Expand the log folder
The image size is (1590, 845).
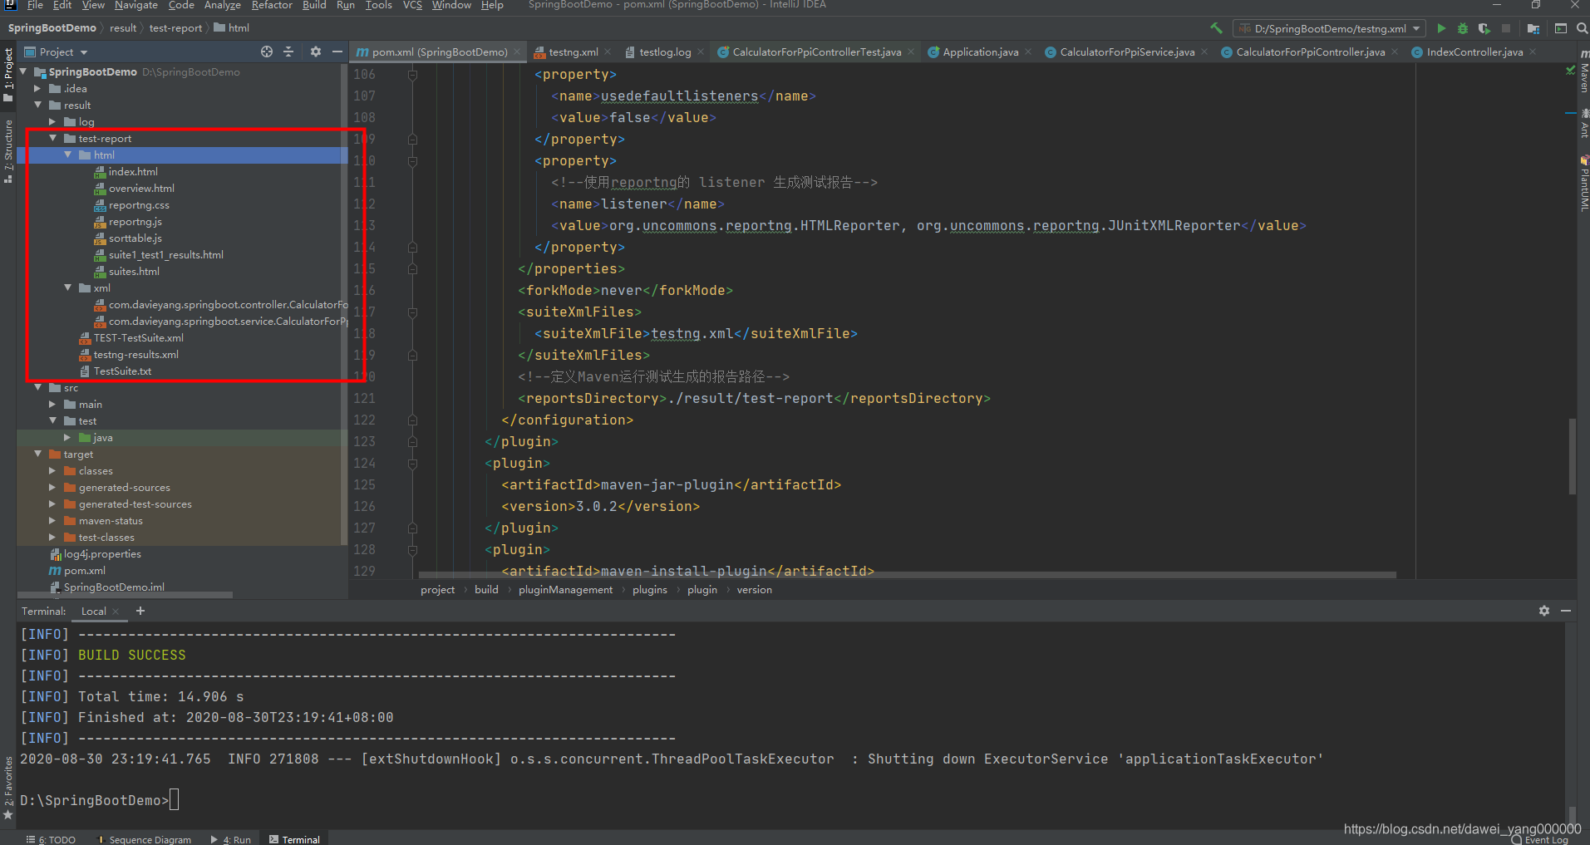[x=53, y=122]
